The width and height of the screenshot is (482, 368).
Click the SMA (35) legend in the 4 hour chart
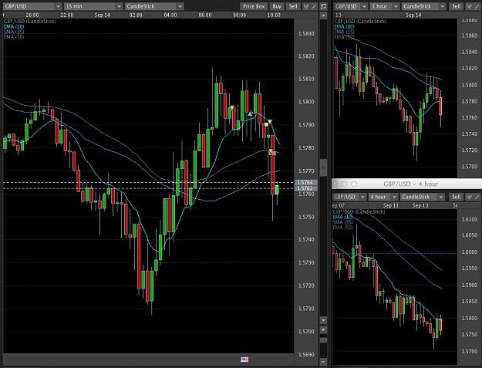point(342,222)
